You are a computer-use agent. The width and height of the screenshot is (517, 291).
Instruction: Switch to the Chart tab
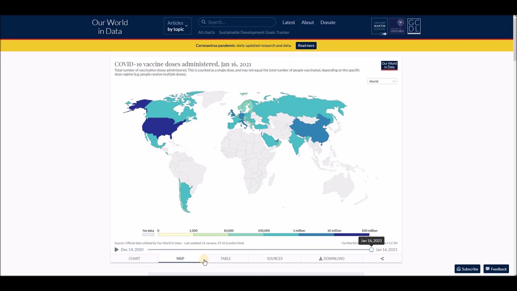(x=134, y=259)
